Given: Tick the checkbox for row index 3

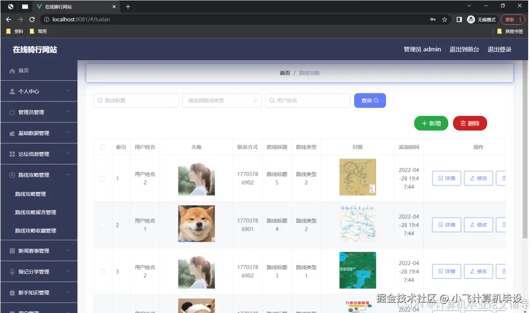Looking at the screenshot, I should [103, 272].
